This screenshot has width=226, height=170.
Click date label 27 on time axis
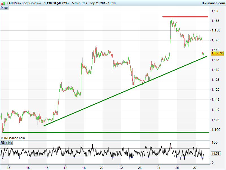point(195,168)
